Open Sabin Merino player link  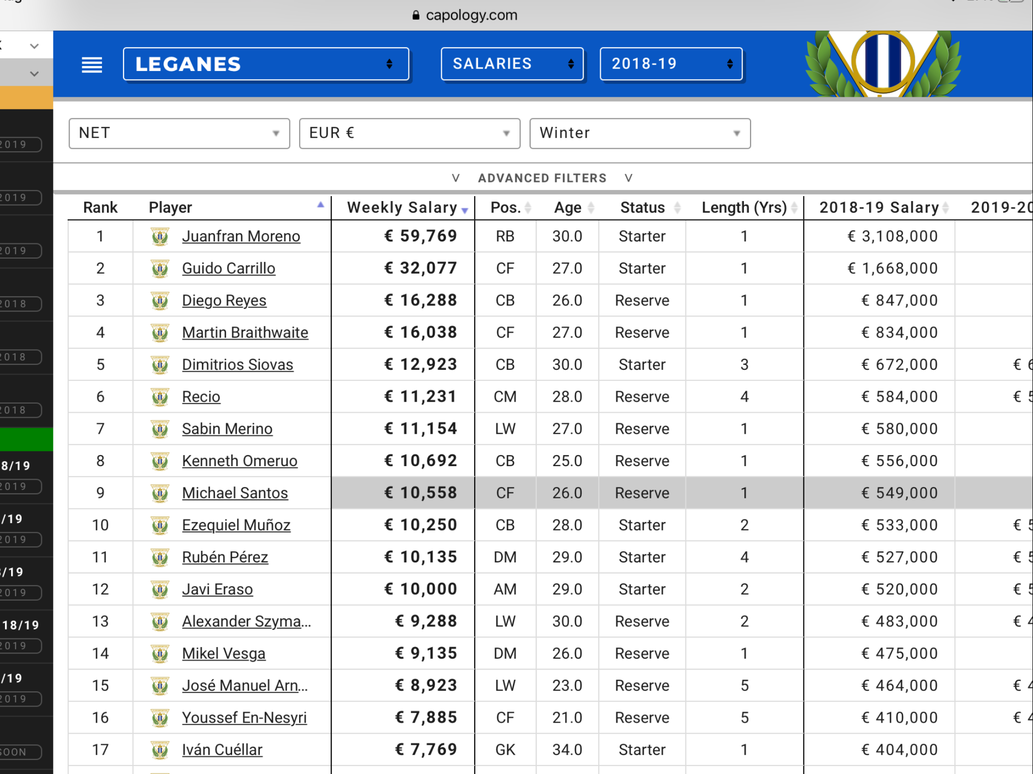(x=227, y=429)
